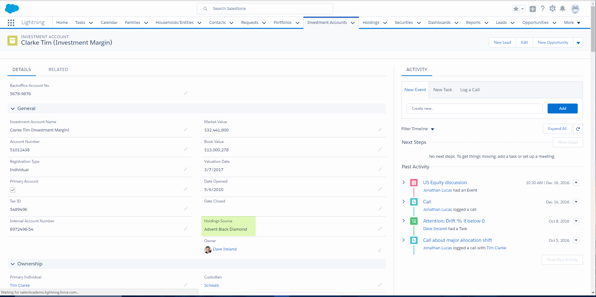The image size is (596, 297).
Task: Open the Filter Timeline dropdown
Action: [418, 129]
